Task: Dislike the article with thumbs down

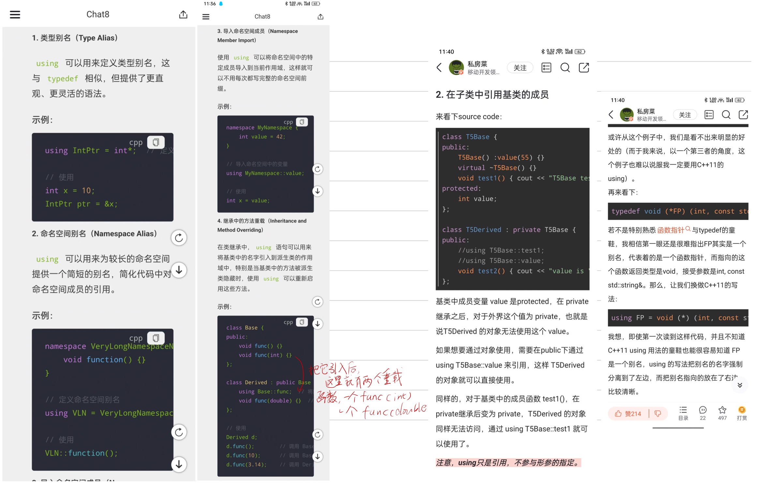Action: point(657,413)
